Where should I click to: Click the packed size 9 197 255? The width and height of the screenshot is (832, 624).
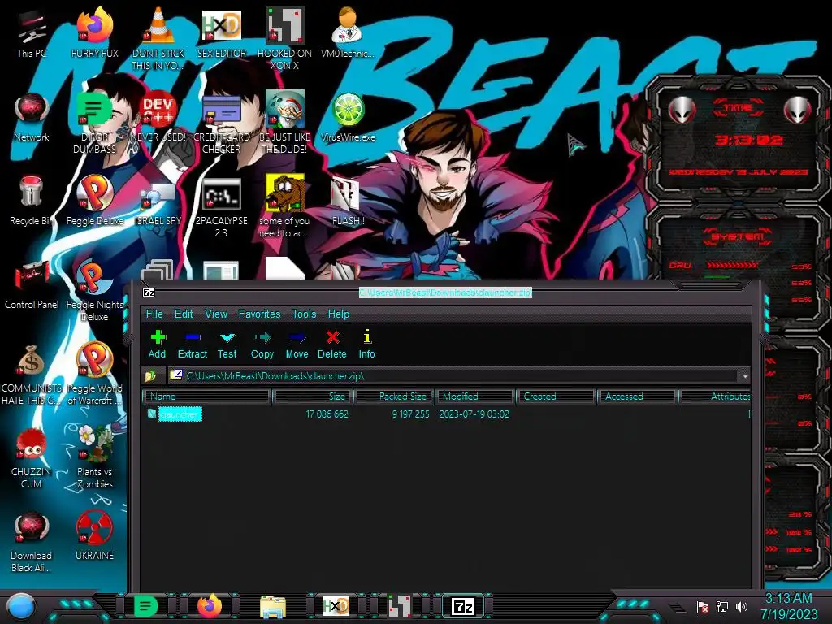[410, 414]
